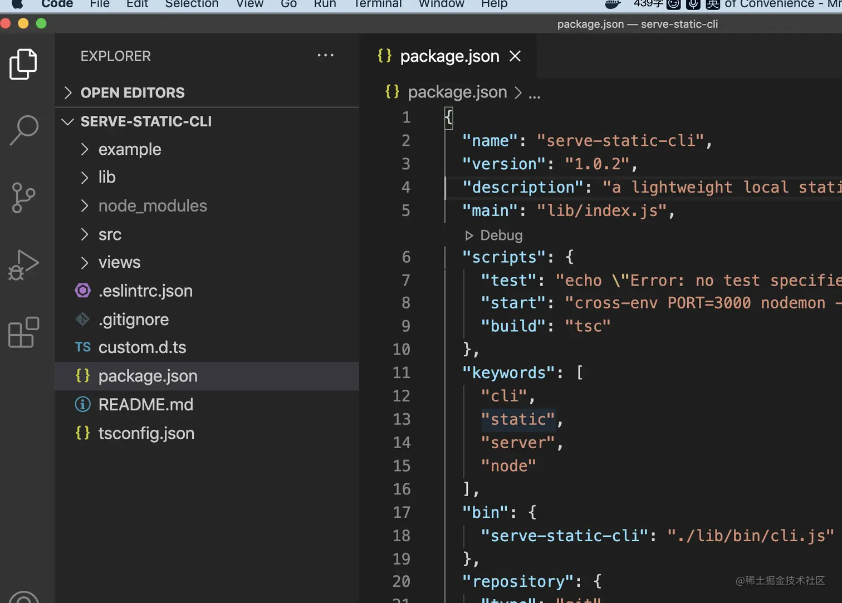Click the "server" keyword on line 14

point(518,443)
